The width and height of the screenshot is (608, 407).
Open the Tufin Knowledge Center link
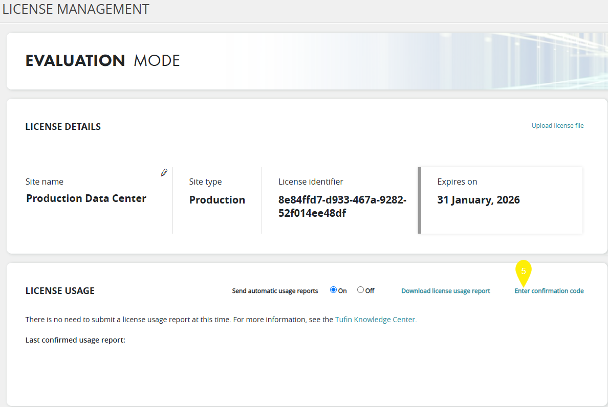376,320
